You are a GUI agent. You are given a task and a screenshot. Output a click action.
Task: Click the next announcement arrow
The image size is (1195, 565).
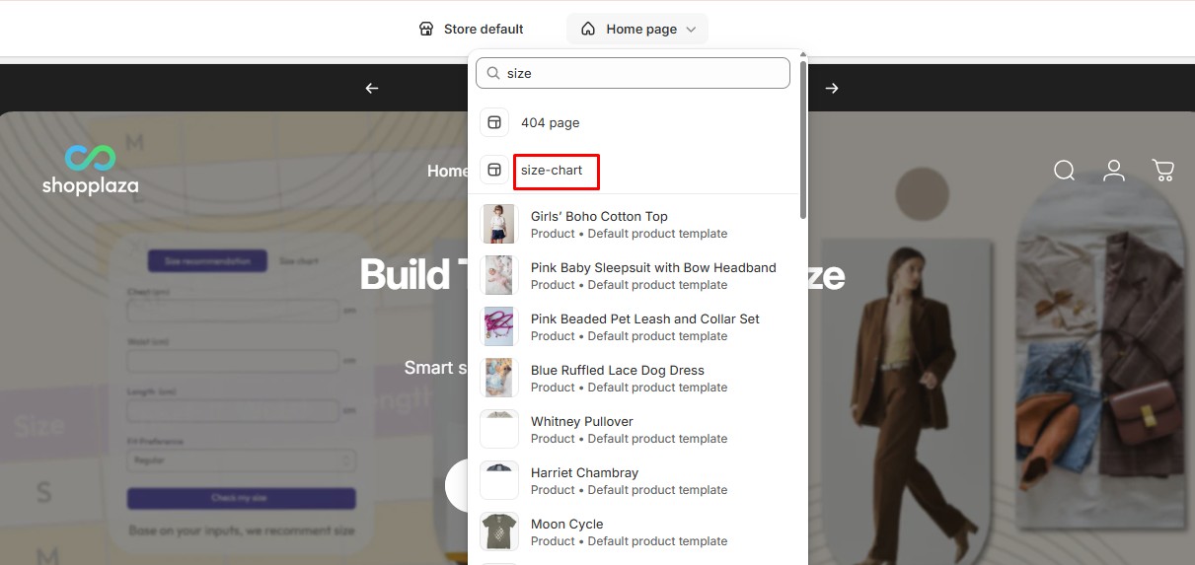pos(832,89)
